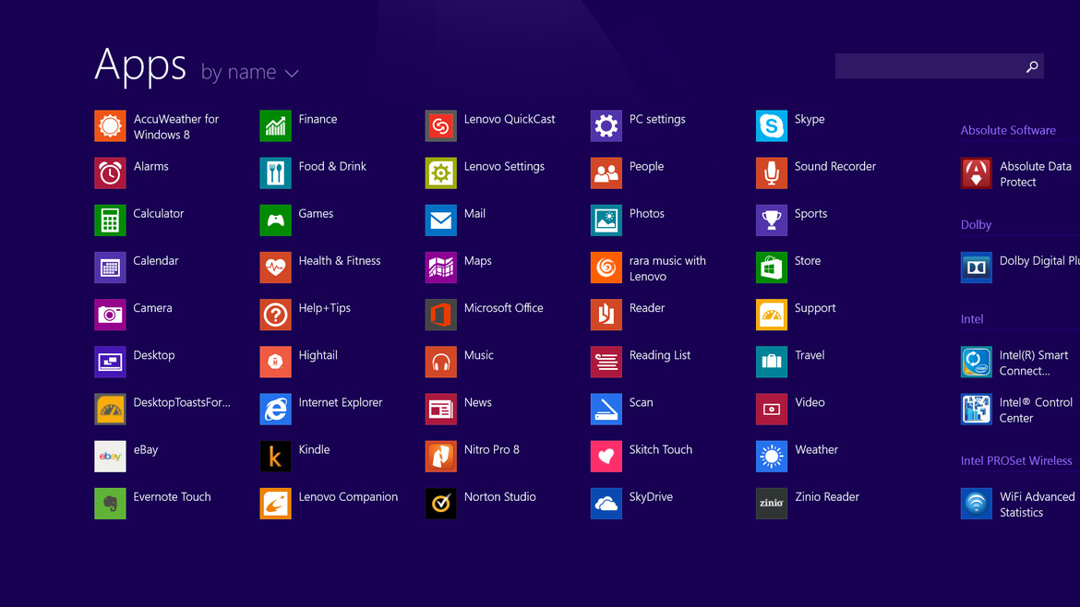Launch the Internet Explorer icon
Screen dimensions: 1080x607
[275, 410]
